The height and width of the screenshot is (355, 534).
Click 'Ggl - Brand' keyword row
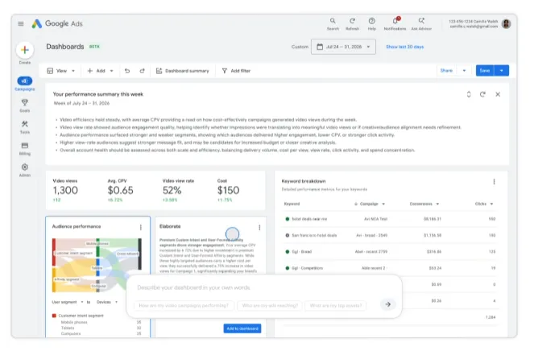[390, 251]
